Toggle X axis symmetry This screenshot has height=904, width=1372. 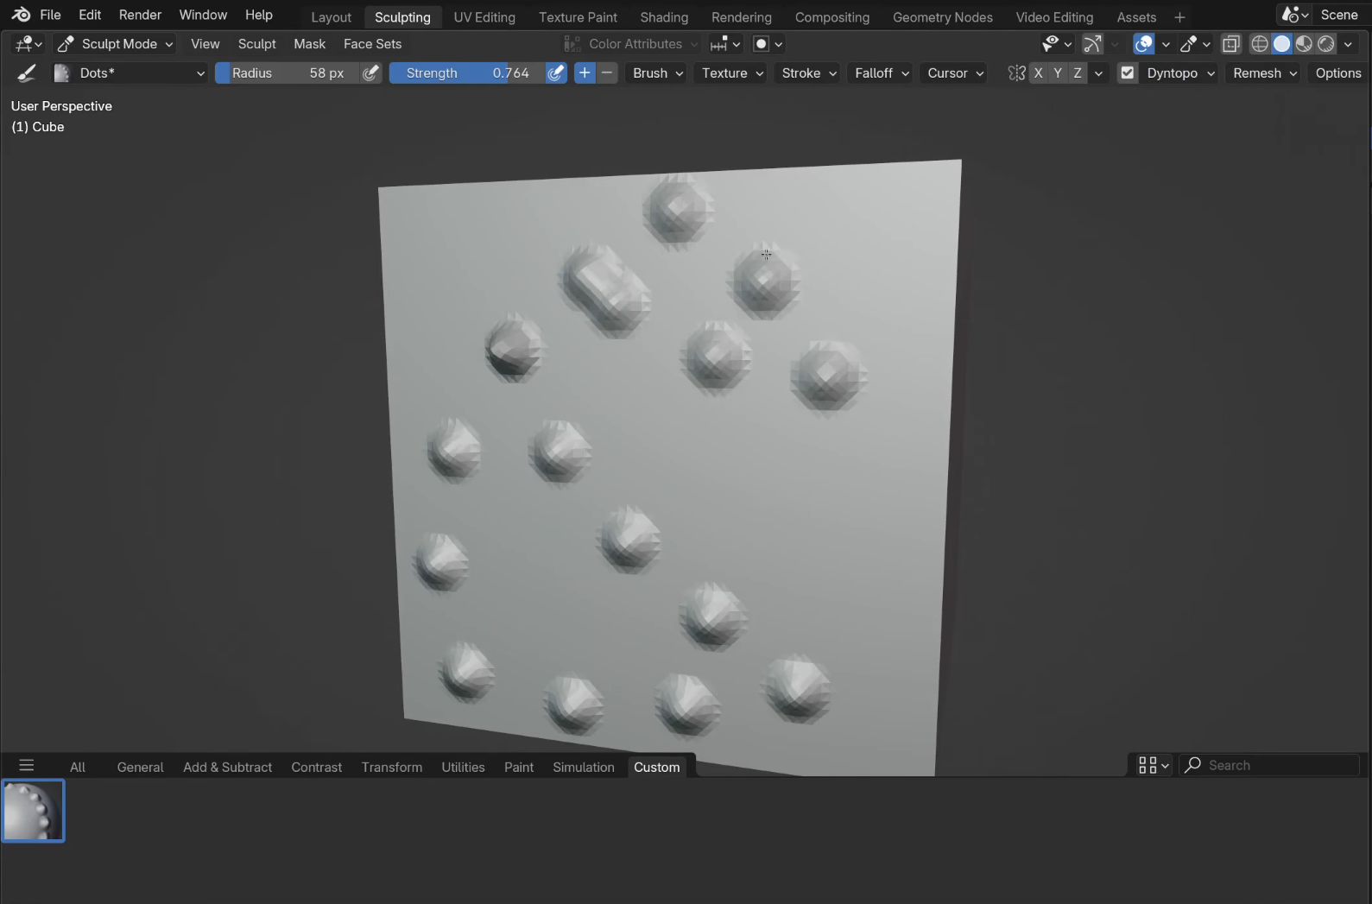click(1039, 73)
